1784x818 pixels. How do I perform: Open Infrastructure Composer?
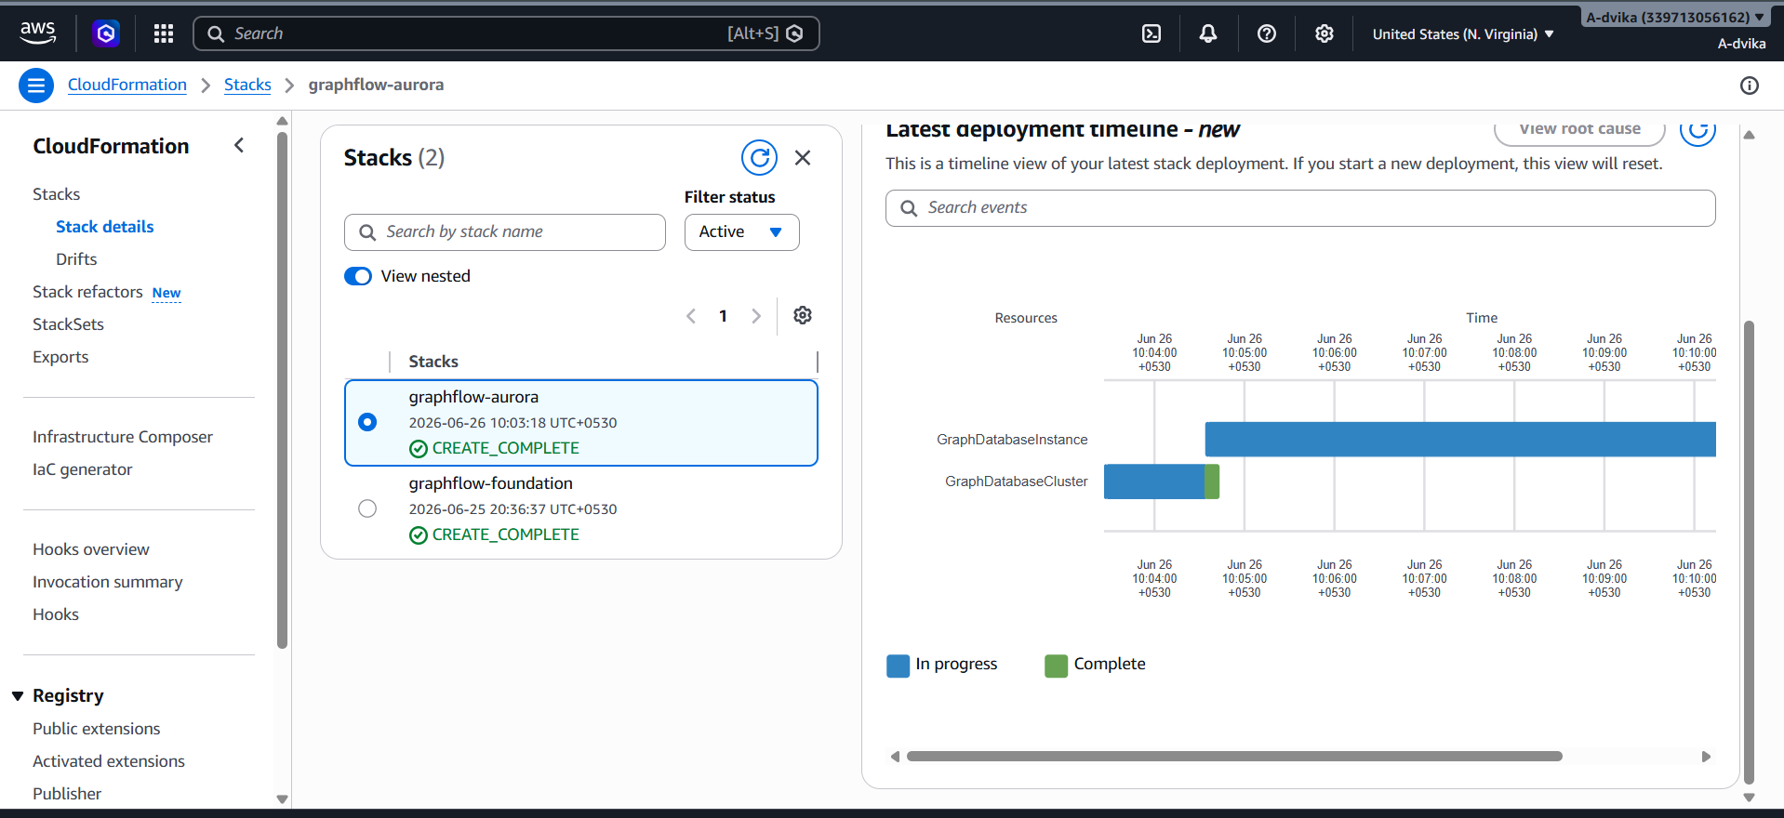[123, 437]
